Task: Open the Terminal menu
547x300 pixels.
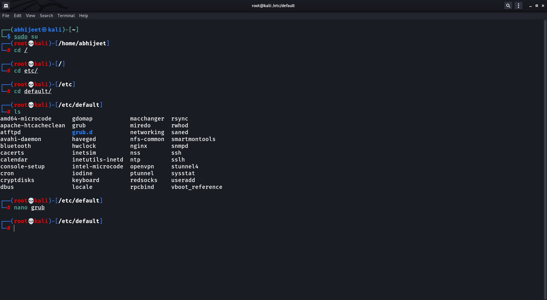Action: (66, 16)
